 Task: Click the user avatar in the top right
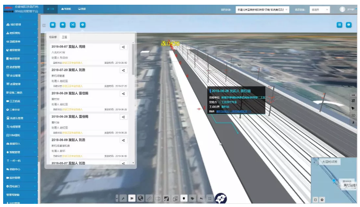[342, 9]
